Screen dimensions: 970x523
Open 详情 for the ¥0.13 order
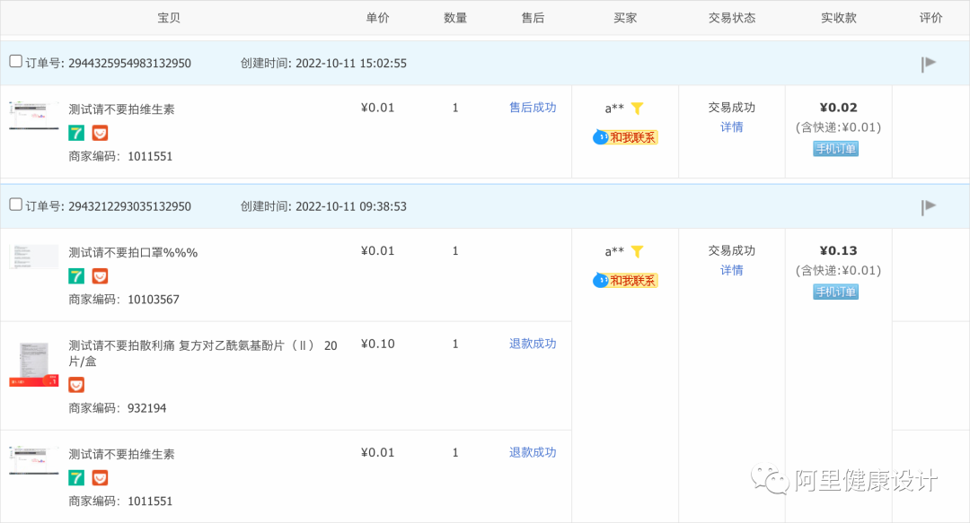pos(732,270)
